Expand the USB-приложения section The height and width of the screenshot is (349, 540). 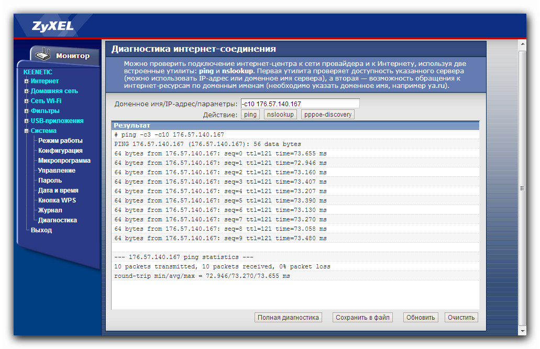pyautogui.click(x=57, y=121)
